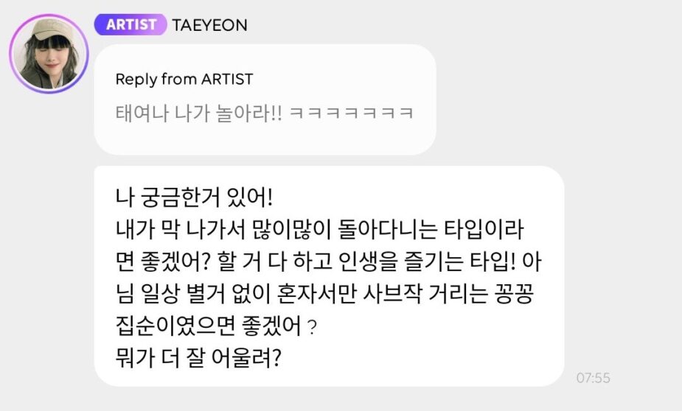This screenshot has height=411, width=682.
Task: Click the purple ARTIST badge
Action: click(x=131, y=24)
